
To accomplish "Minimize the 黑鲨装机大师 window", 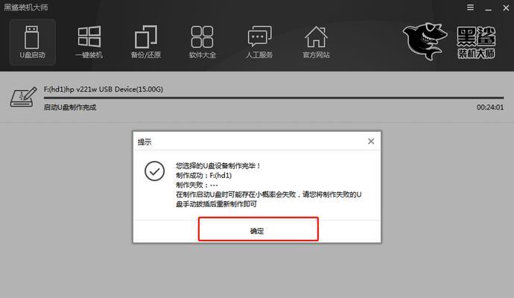I will (489, 8).
